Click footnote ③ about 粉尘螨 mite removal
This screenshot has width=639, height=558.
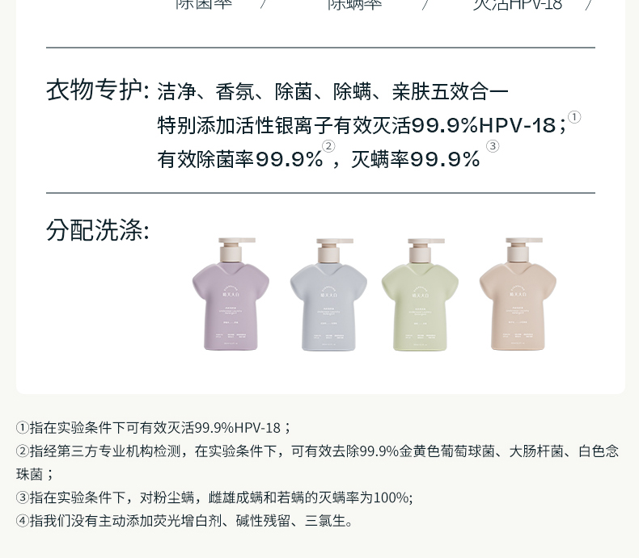point(214,497)
